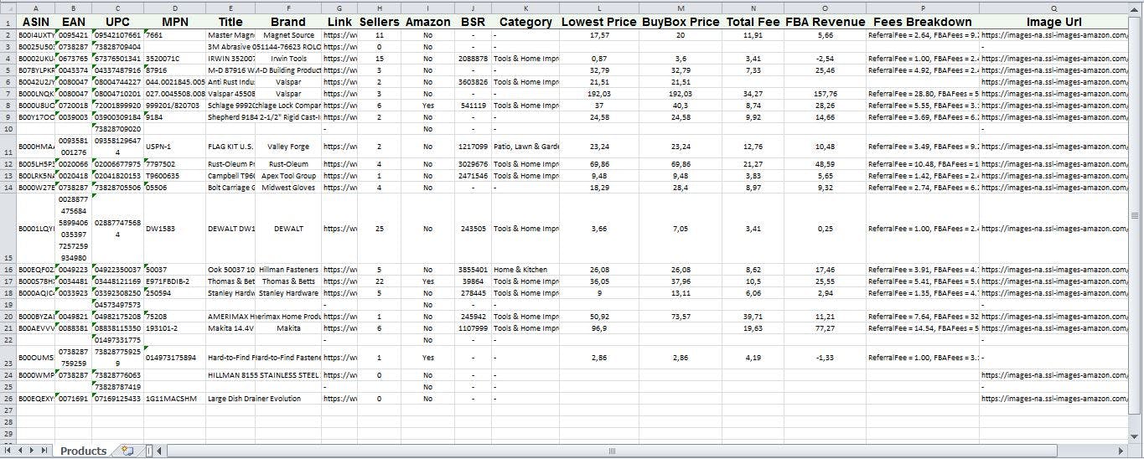The width and height of the screenshot is (1144, 459).
Task: Select the Lowest Price header cell
Action: tap(599, 22)
